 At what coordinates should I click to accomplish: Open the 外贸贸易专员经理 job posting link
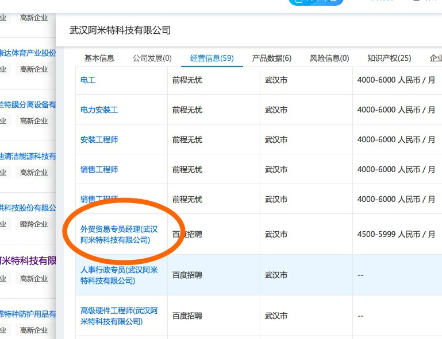tap(119, 235)
